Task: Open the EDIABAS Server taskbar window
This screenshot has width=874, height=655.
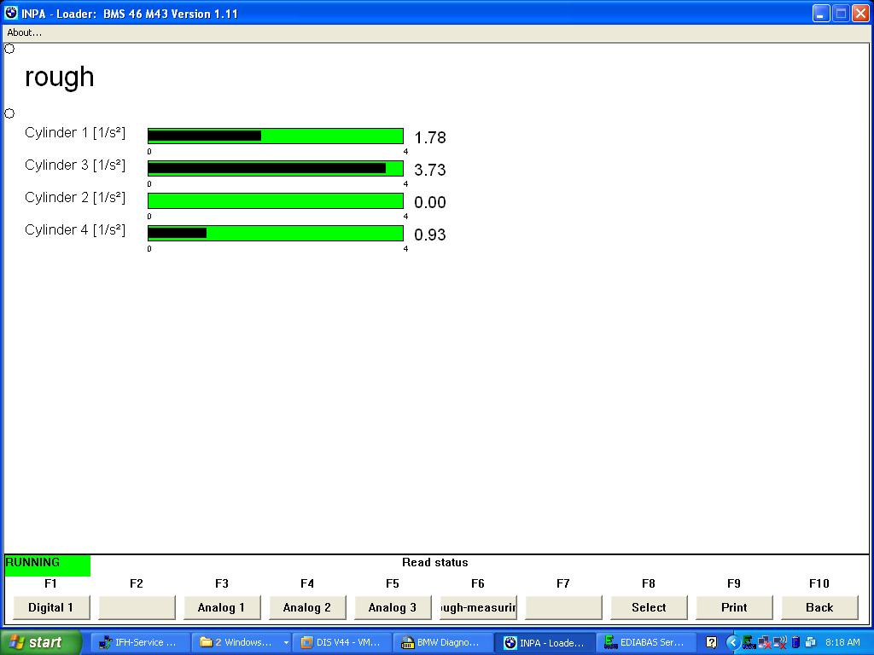Action: point(644,642)
